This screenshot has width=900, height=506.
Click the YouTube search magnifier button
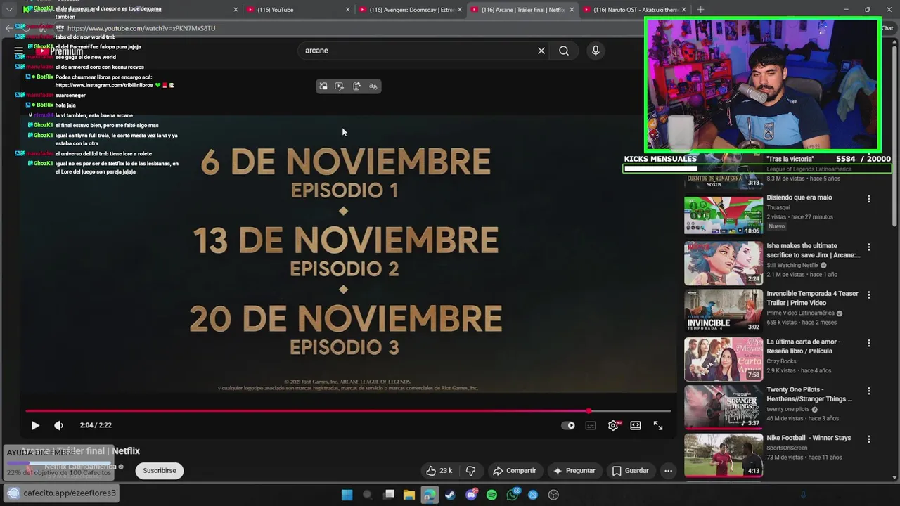tap(564, 51)
